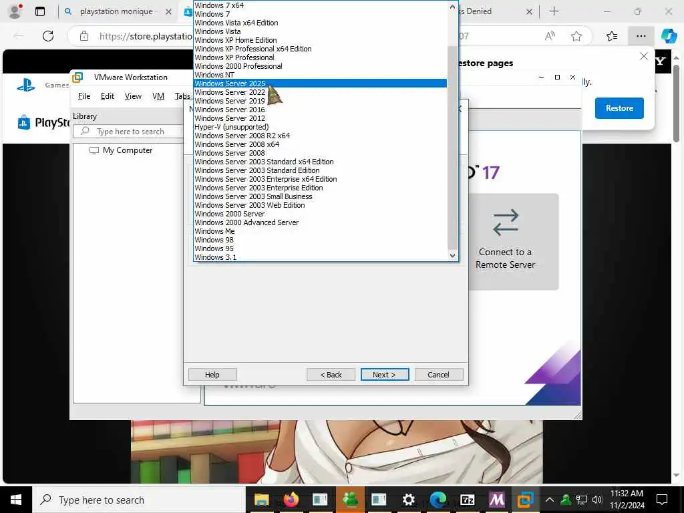Switch to Microsoft Edge taskbar icon

438,500
